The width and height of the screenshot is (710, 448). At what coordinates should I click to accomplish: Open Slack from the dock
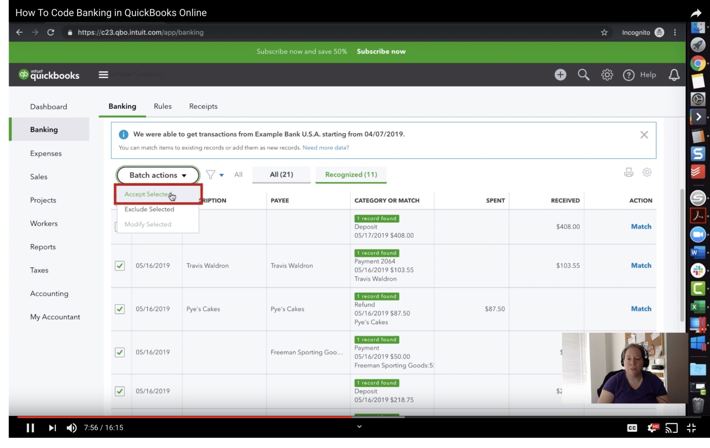(x=698, y=270)
